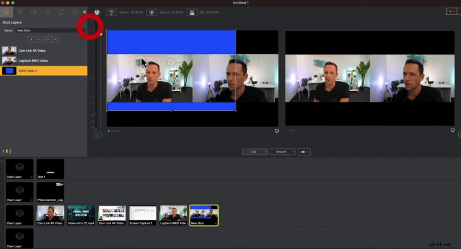Screen dimensions: 461x249
Task: Mute preview audio with speaker button
Action: point(98,135)
